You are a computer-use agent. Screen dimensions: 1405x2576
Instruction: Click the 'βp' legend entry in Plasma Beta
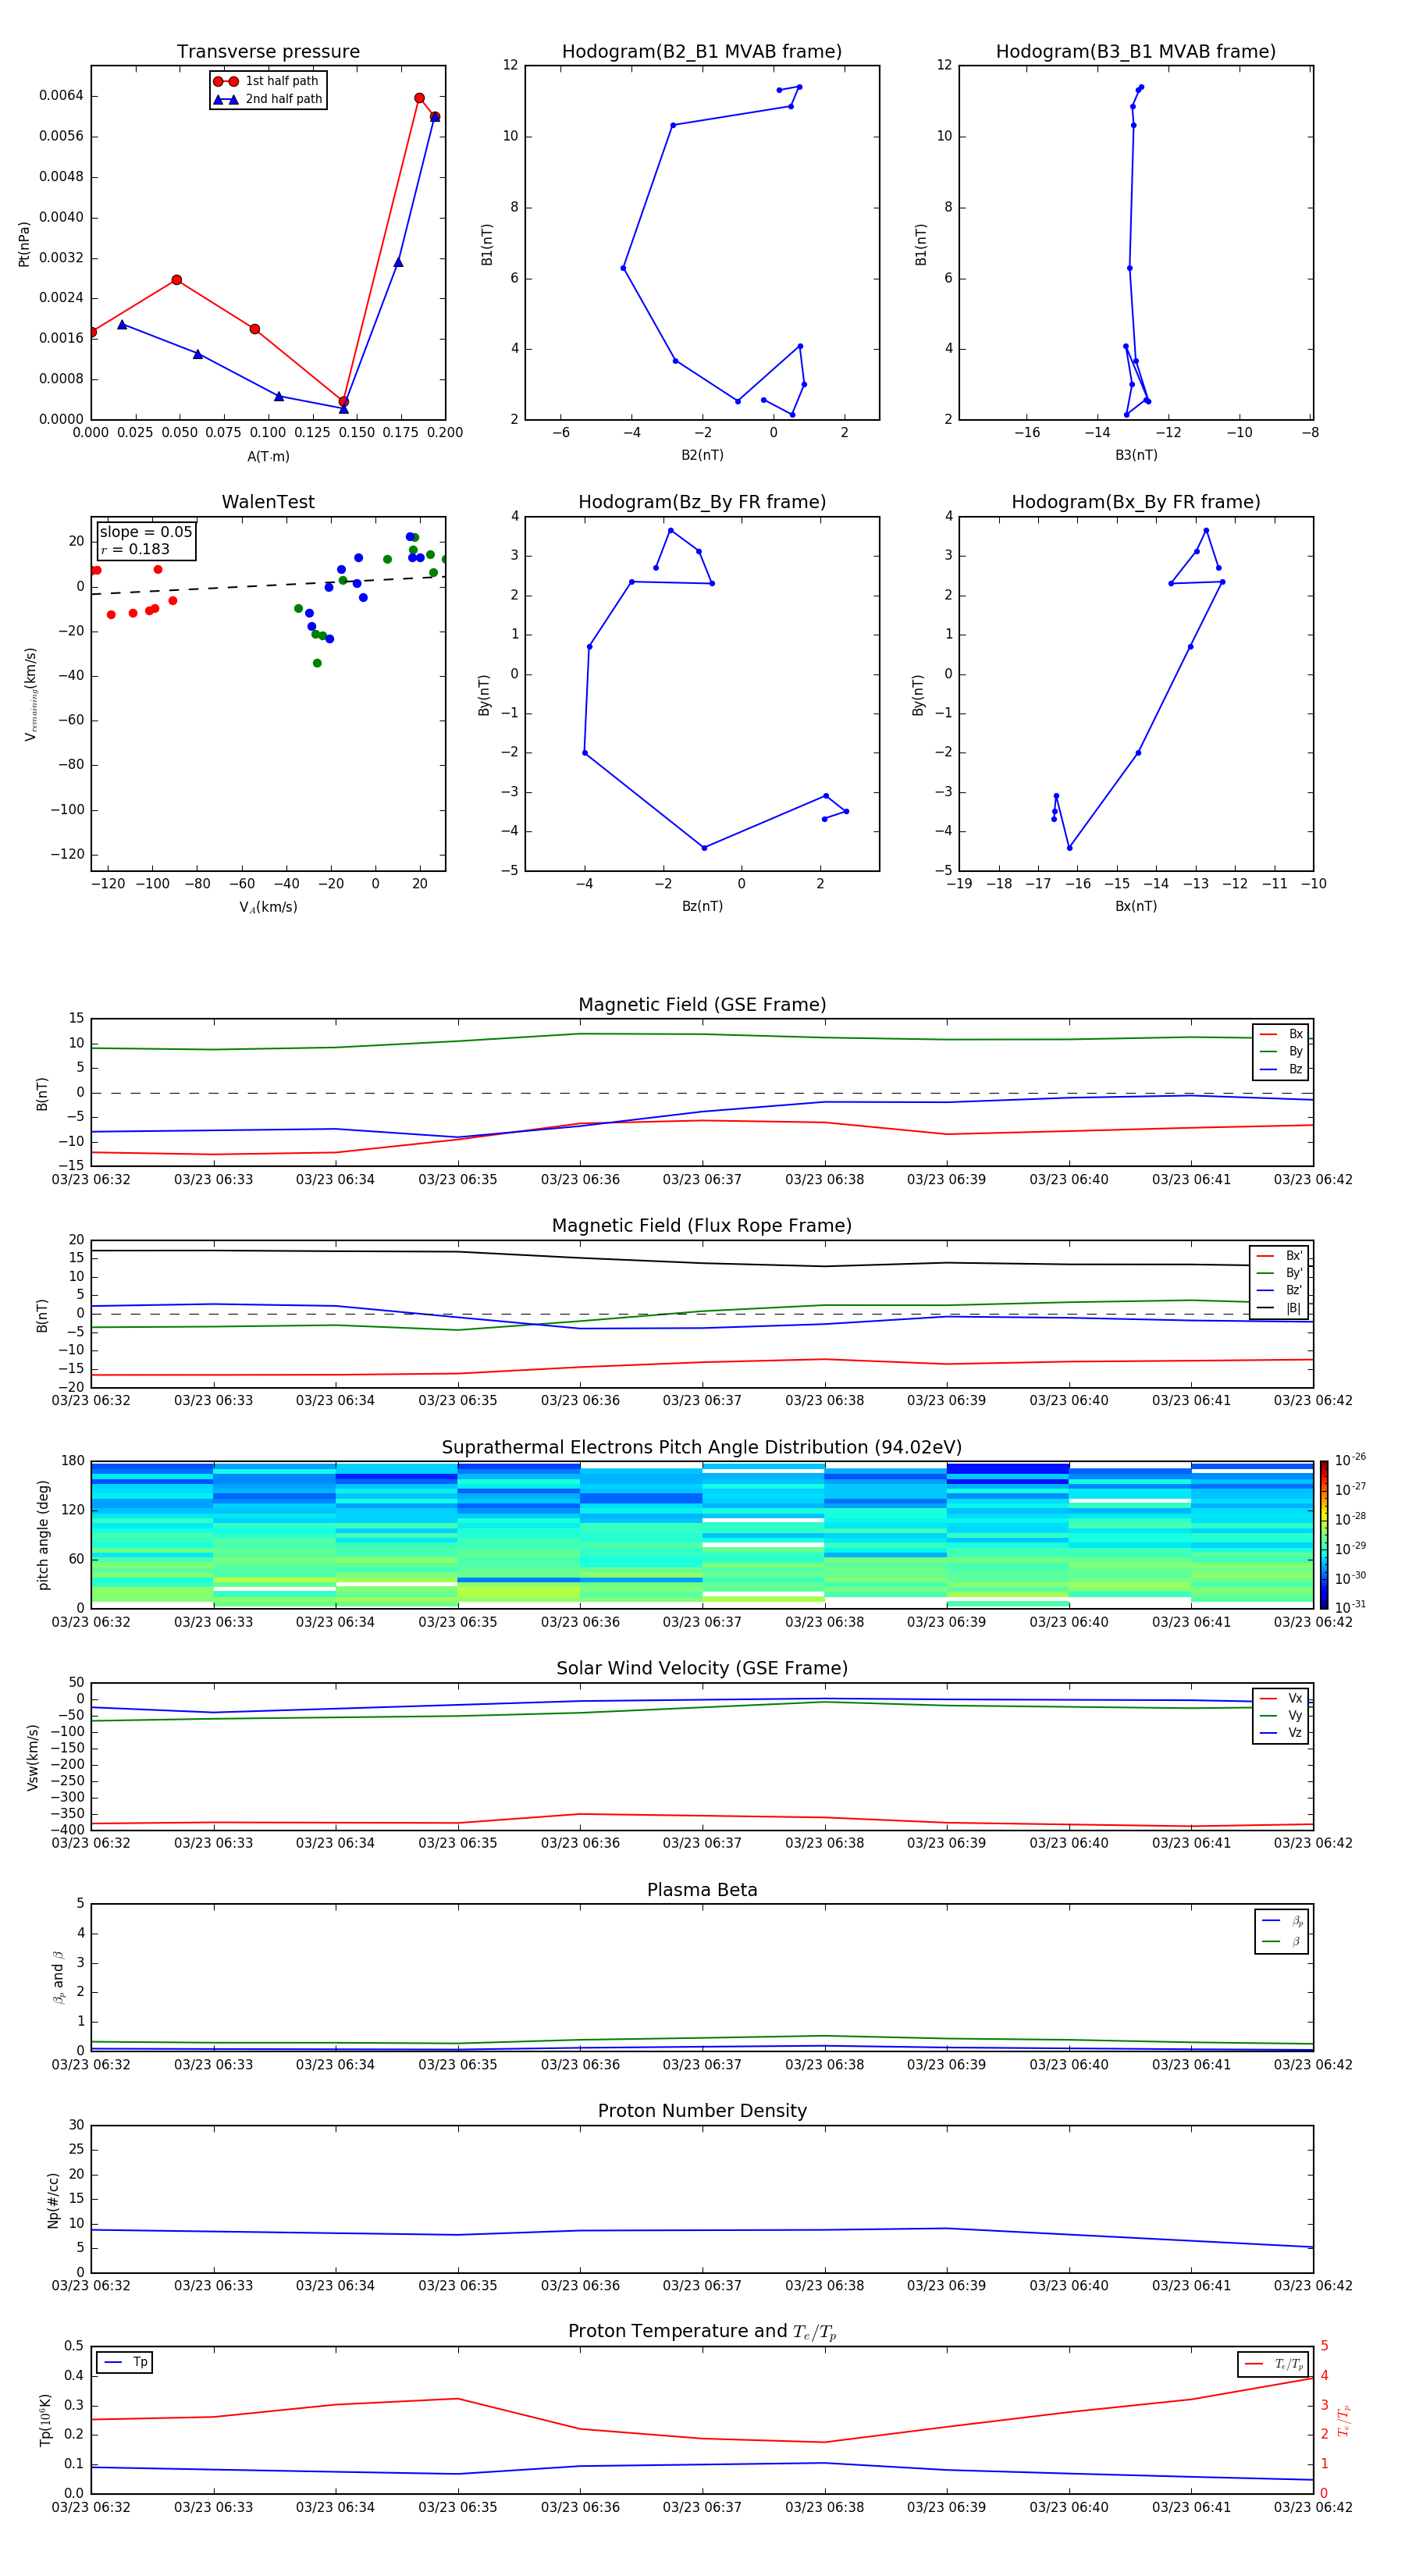1282,1921
